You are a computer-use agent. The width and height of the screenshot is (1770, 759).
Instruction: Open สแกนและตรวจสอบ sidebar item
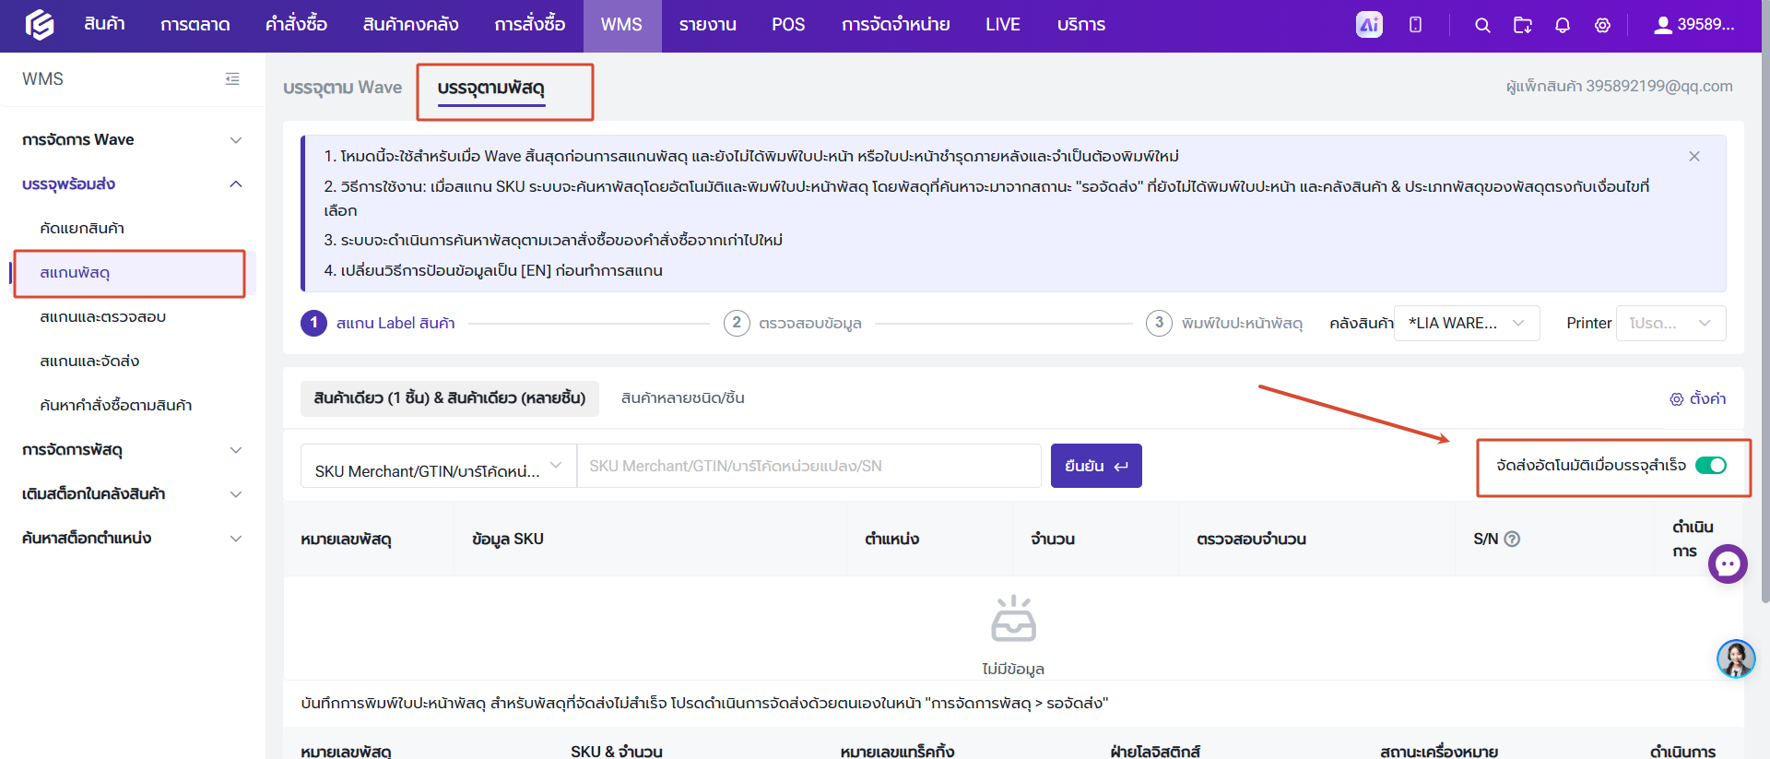coord(103,317)
